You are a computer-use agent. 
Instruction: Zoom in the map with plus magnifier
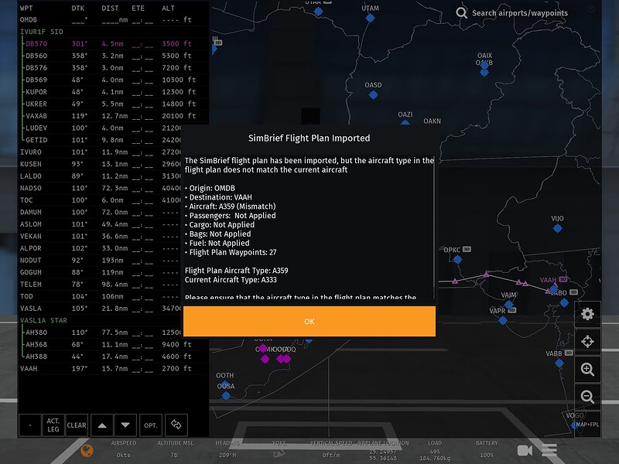[x=587, y=370]
